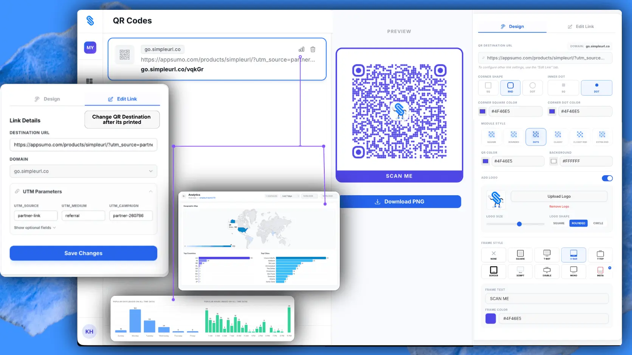Open the background color swatch
632x355 pixels.
[554, 161]
